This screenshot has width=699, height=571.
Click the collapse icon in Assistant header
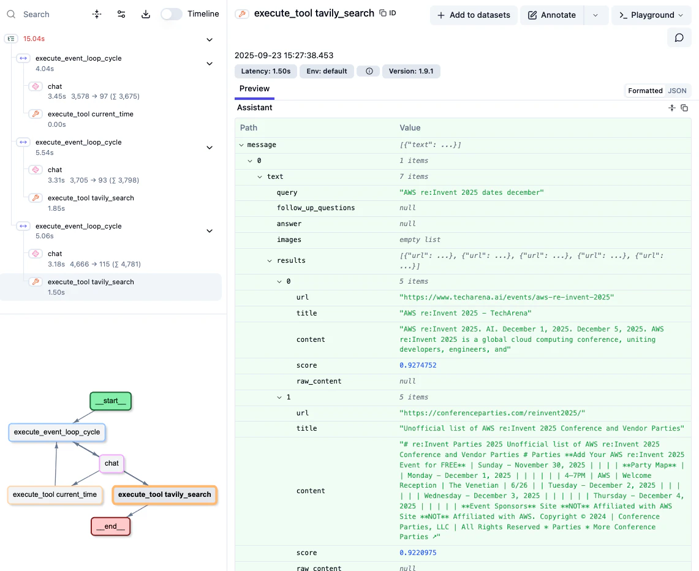tap(672, 108)
